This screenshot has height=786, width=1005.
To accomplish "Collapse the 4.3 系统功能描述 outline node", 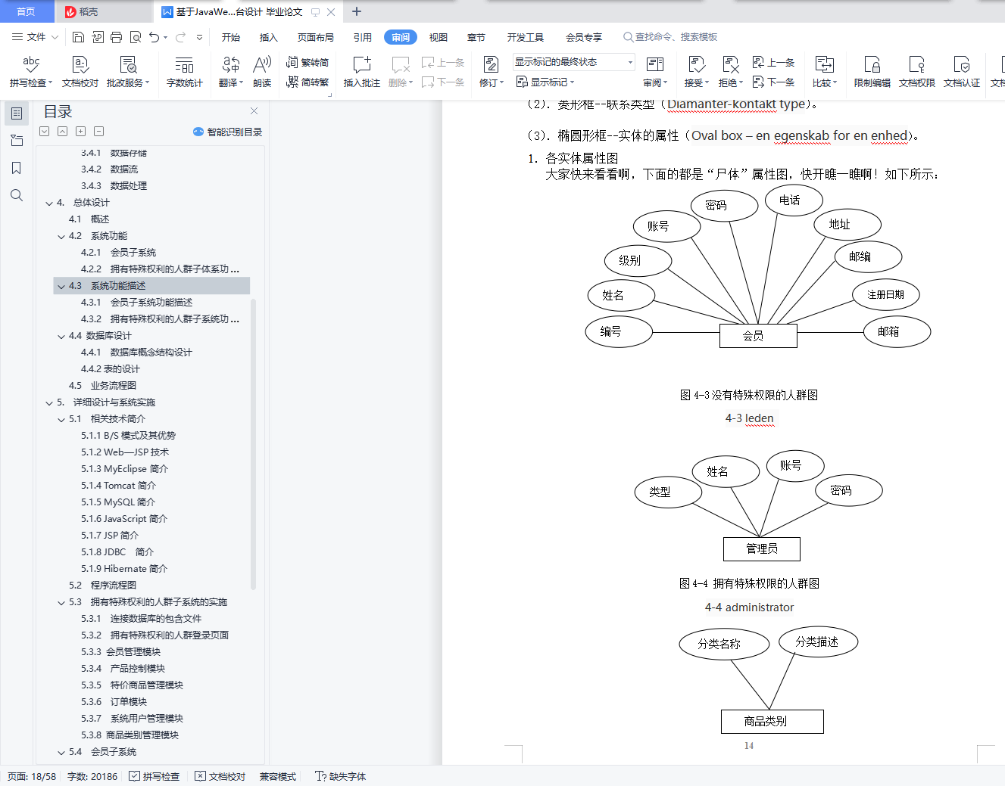I will point(61,286).
